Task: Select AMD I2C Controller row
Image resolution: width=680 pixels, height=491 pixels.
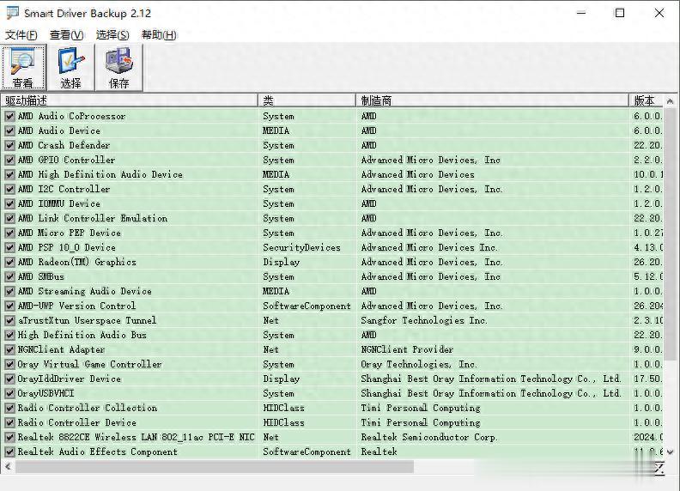Action: (x=331, y=189)
